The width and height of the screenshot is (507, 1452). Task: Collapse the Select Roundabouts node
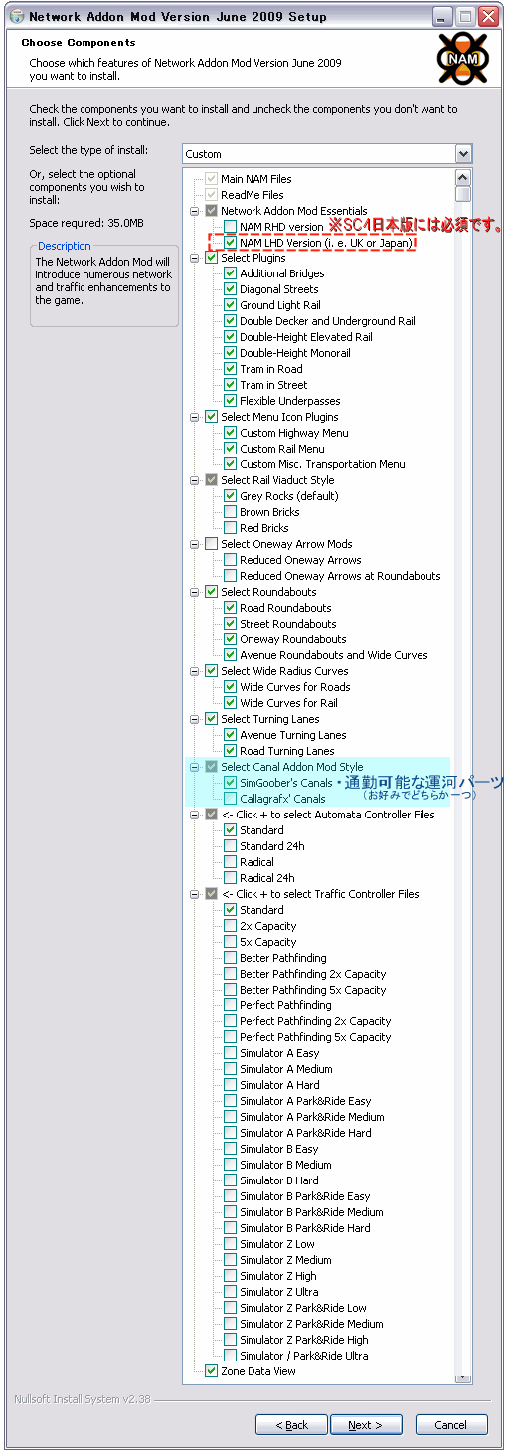[x=195, y=592]
